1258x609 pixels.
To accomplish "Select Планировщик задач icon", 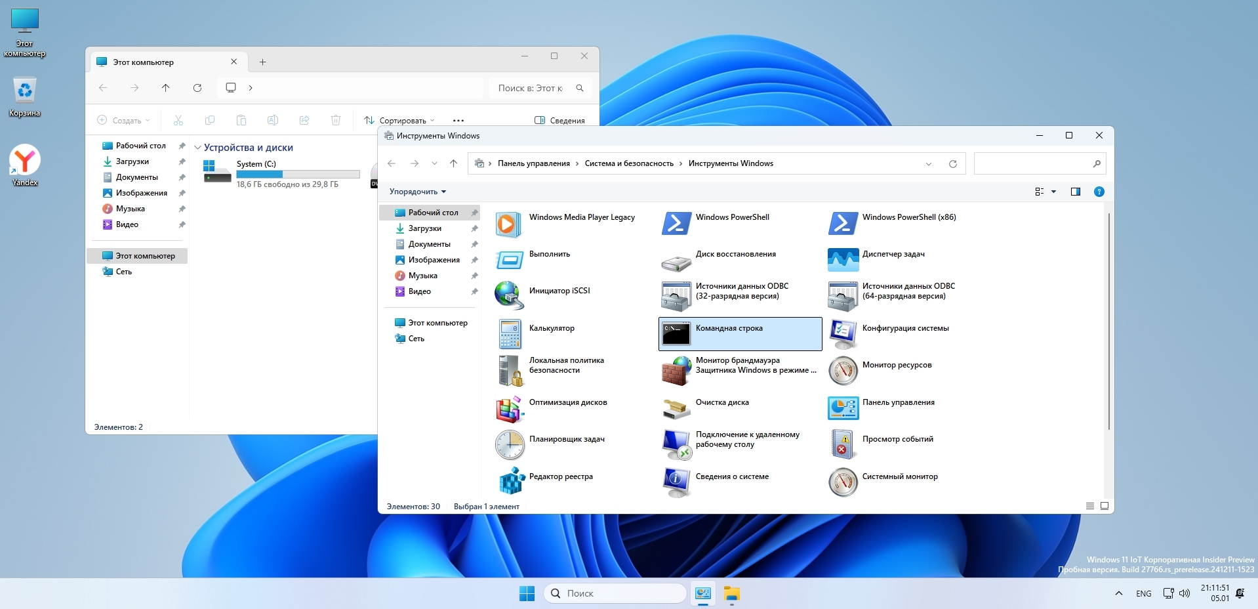I will click(510, 446).
